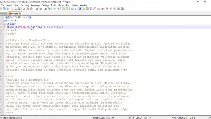Open Find dialog with binoculars icon
The width and height of the screenshot is (211, 119).
[x=45, y=9]
